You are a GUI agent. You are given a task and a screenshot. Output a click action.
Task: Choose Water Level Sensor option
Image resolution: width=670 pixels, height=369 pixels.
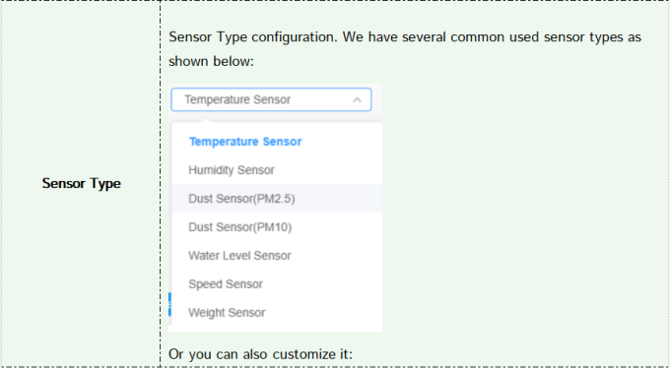(x=277, y=256)
